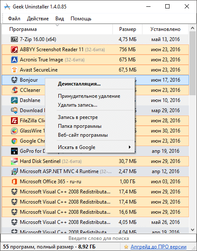
Task: Click the GoPro program icon
Action: pyautogui.click(x=14, y=151)
